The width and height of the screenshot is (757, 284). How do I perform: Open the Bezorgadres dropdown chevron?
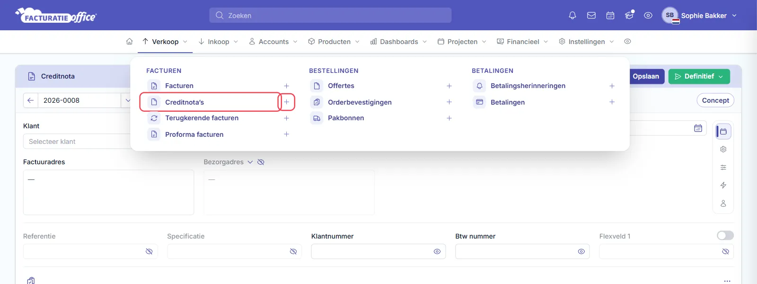[x=250, y=162]
